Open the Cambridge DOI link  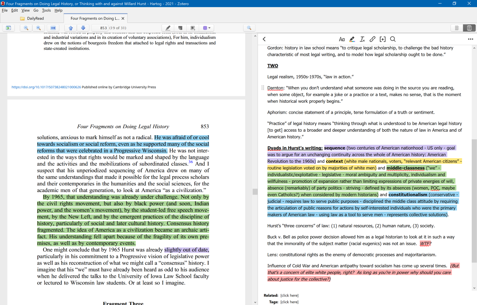[46, 87]
